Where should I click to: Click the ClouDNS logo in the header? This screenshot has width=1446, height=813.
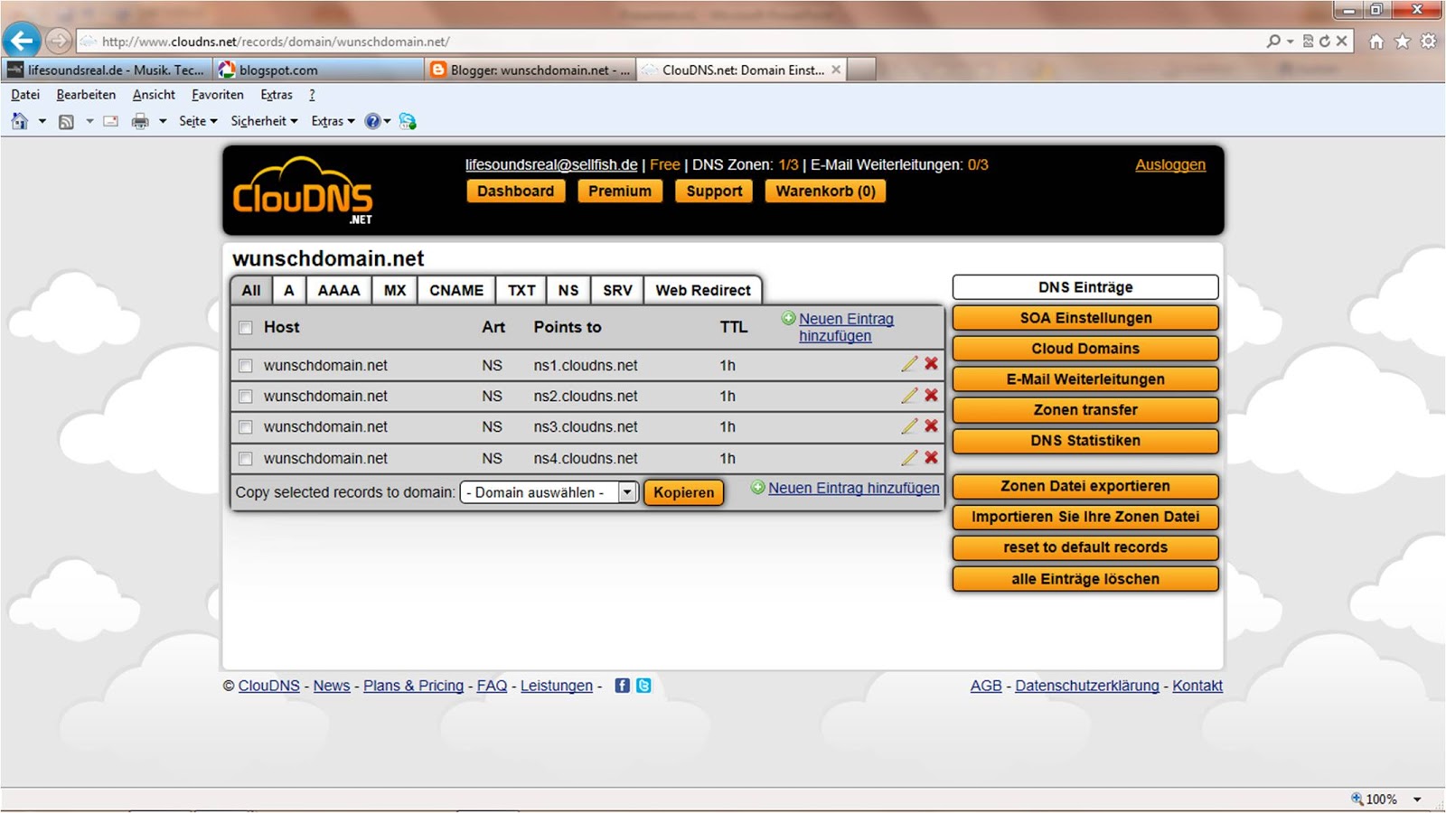click(x=303, y=191)
